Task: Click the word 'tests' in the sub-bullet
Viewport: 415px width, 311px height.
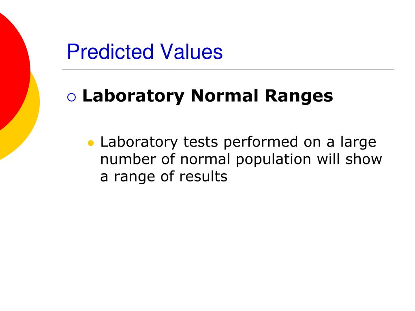Action: point(200,142)
